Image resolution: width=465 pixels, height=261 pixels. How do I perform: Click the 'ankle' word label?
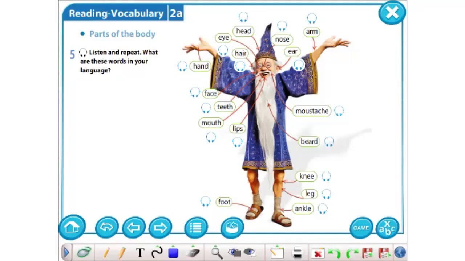click(303, 209)
